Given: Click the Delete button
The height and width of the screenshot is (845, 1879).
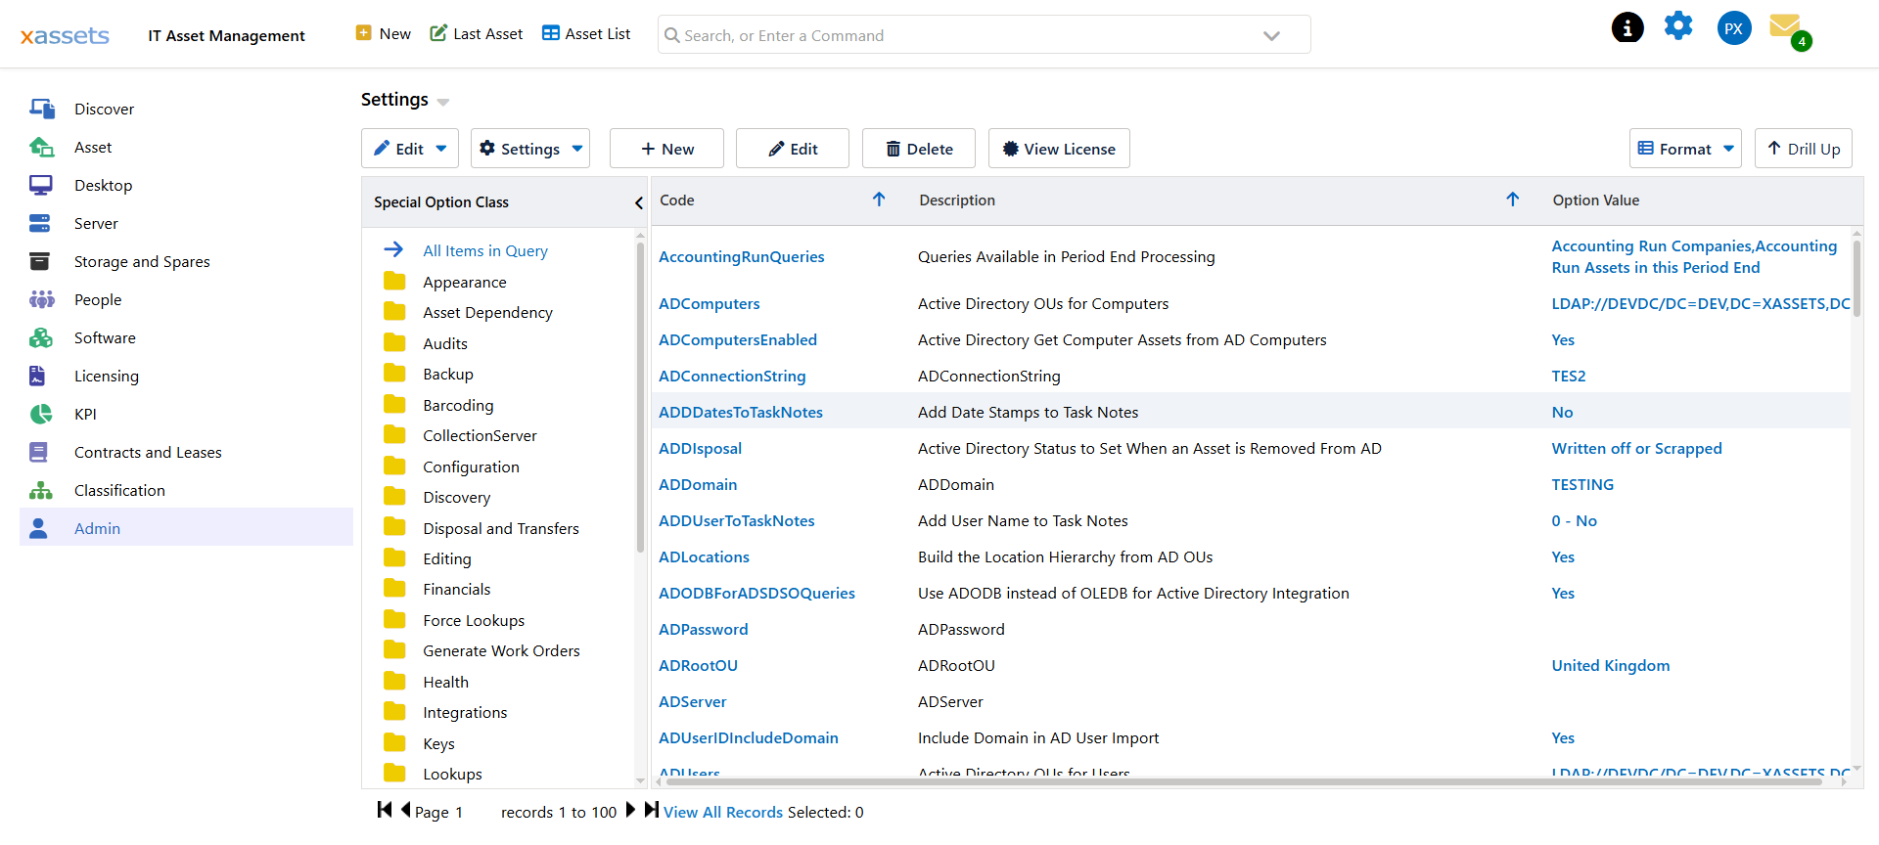Looking at the screenshot, I should click(x=919, y=149).
